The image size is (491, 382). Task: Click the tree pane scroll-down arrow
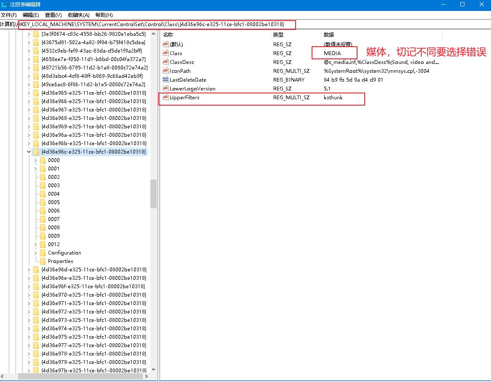pos(153,369)
